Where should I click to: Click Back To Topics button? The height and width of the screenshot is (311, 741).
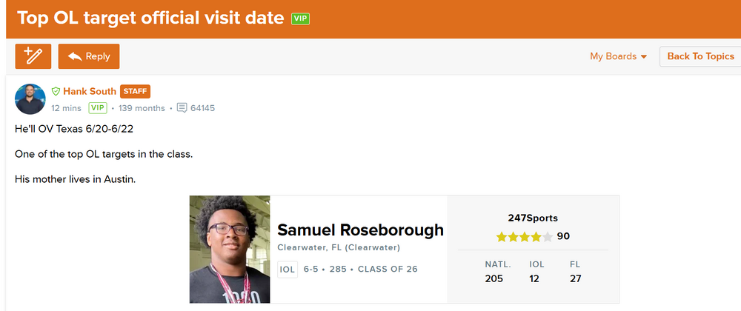(700, 56)
